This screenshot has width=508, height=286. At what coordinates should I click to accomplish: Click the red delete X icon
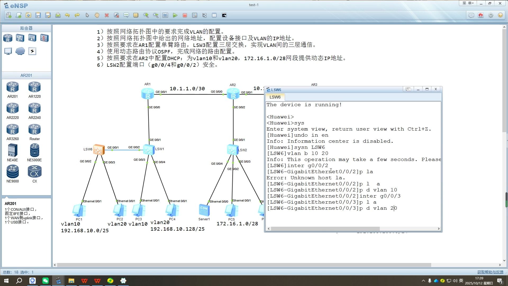point(107,15)
